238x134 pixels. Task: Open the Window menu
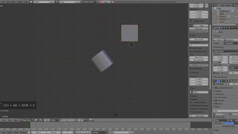(x=20, y=2)
